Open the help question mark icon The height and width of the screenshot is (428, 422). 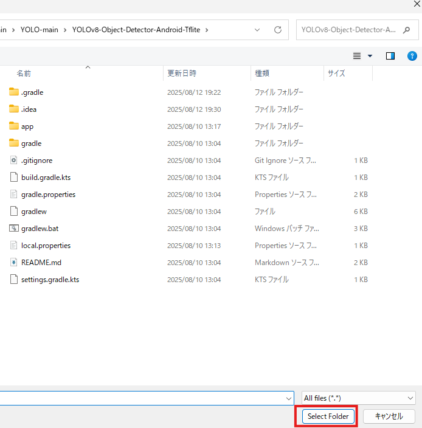point(412,56)
